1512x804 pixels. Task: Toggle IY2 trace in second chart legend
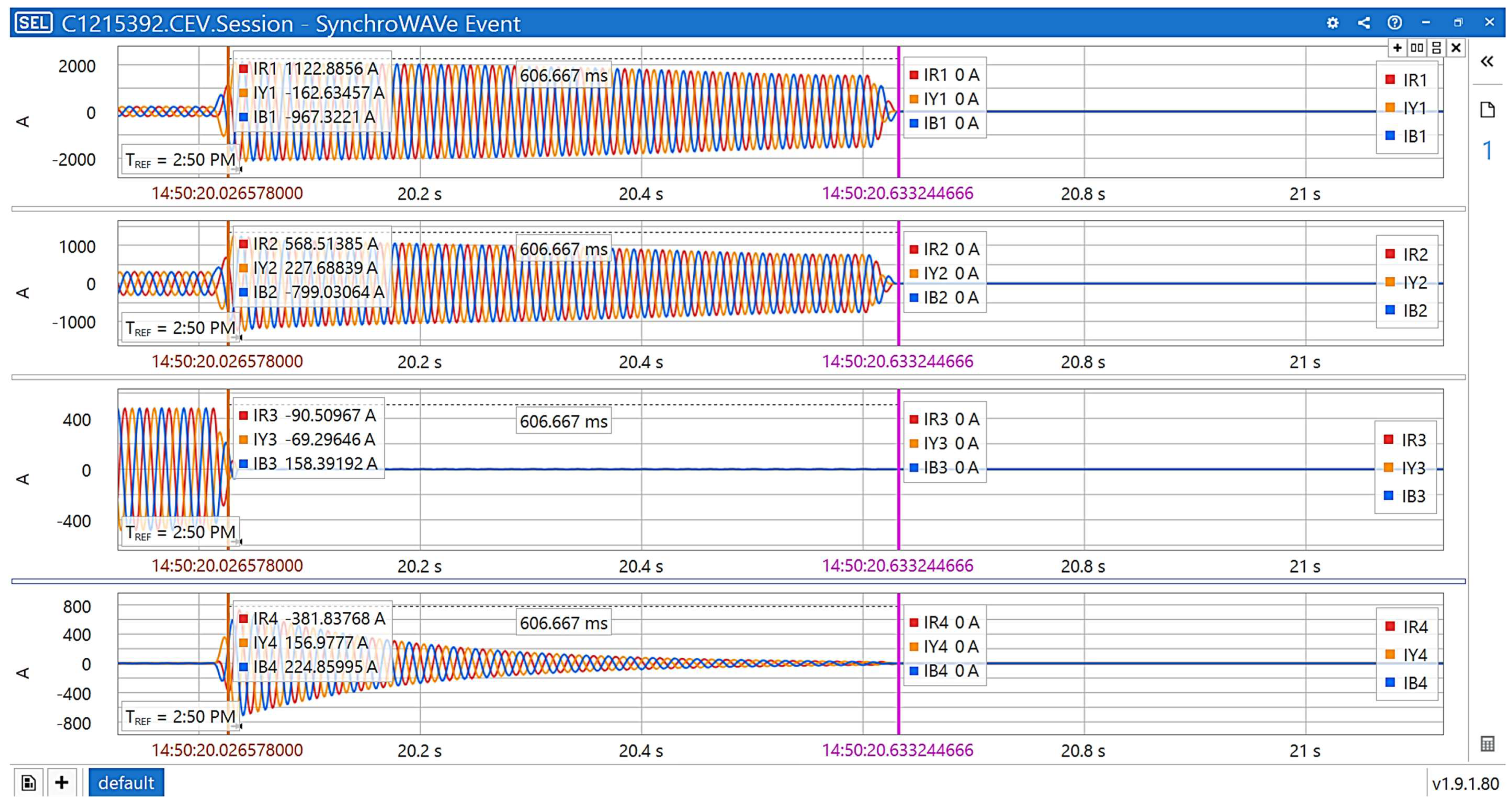[x=1414, y=283]
